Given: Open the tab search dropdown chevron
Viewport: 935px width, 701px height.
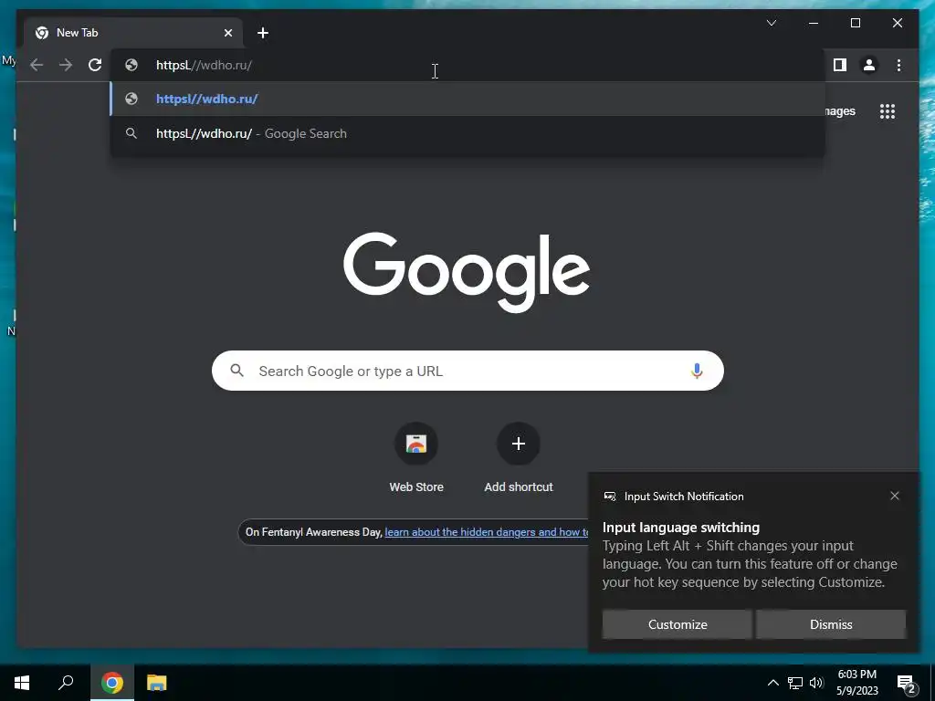Looking at the screenshot, I should (x=771, y=23).
